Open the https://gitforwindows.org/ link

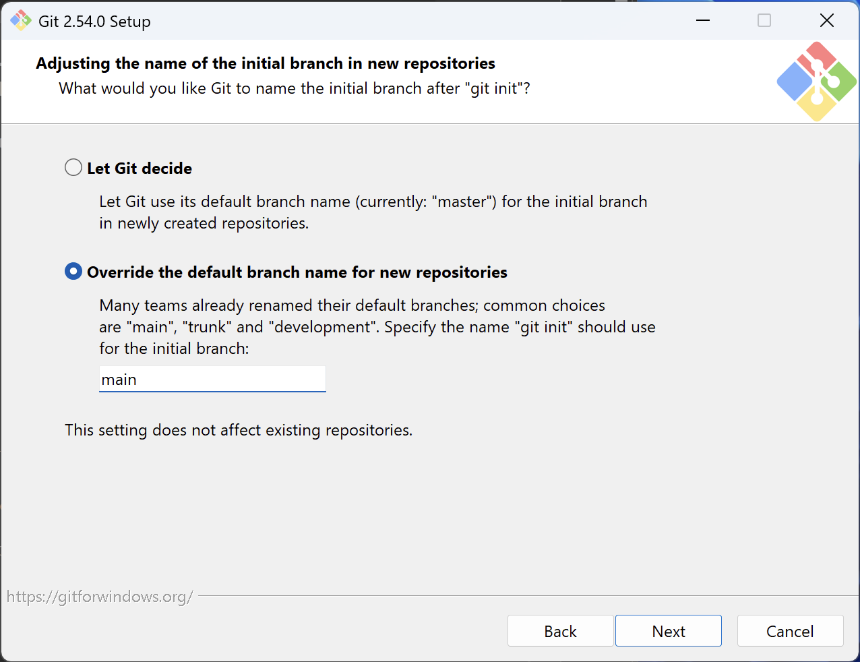coord(100,596)
